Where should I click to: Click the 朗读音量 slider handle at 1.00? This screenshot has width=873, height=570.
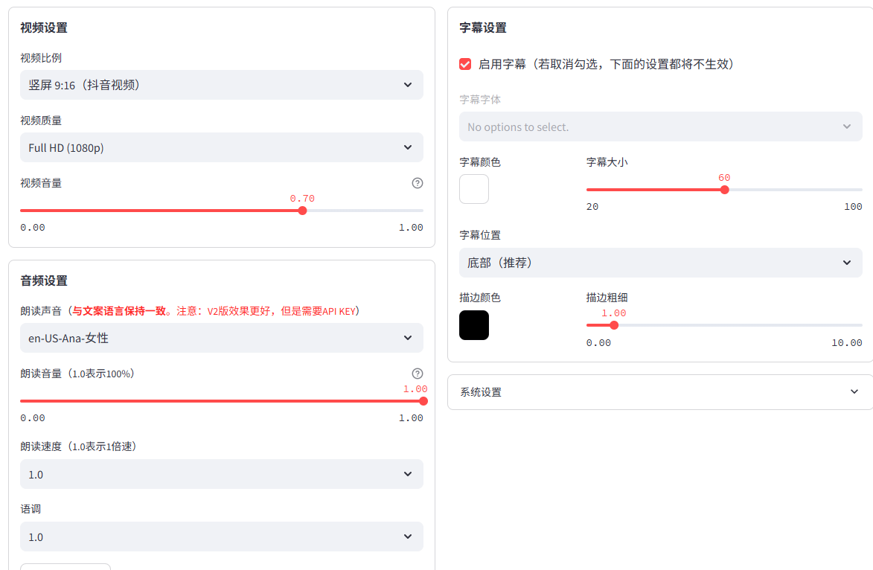[x=423, y=401]
